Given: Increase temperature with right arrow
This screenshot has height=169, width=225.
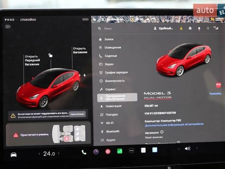Looking at the screenshot, I should click(x=59, y=154).
